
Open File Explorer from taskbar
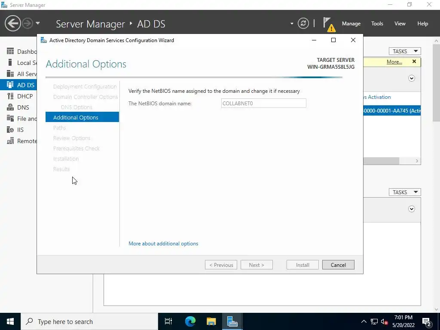click(211, 321)
